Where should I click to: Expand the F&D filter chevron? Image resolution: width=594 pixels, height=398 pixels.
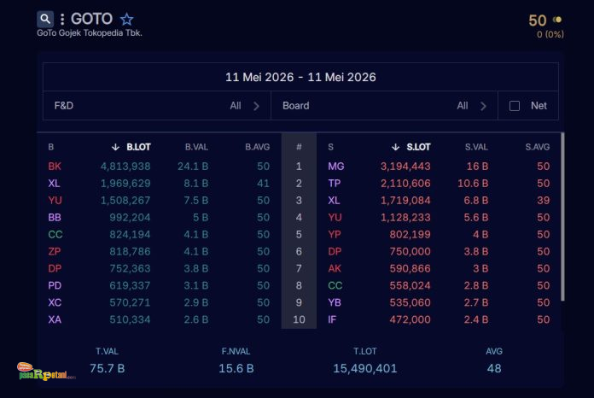(257, 106)
